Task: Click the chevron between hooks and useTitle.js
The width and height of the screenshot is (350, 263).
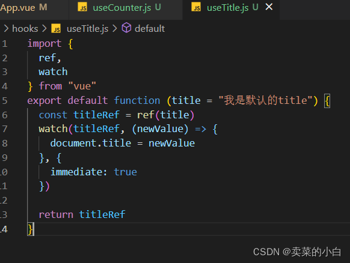Action: pos(45,29)
